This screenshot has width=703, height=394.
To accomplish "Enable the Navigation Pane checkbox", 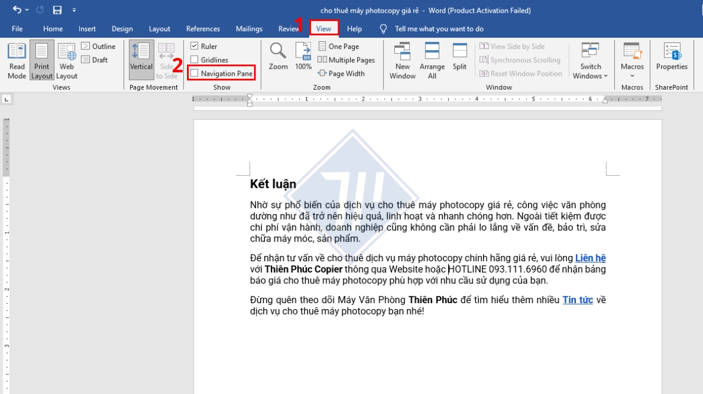I will tap(195, 74).
